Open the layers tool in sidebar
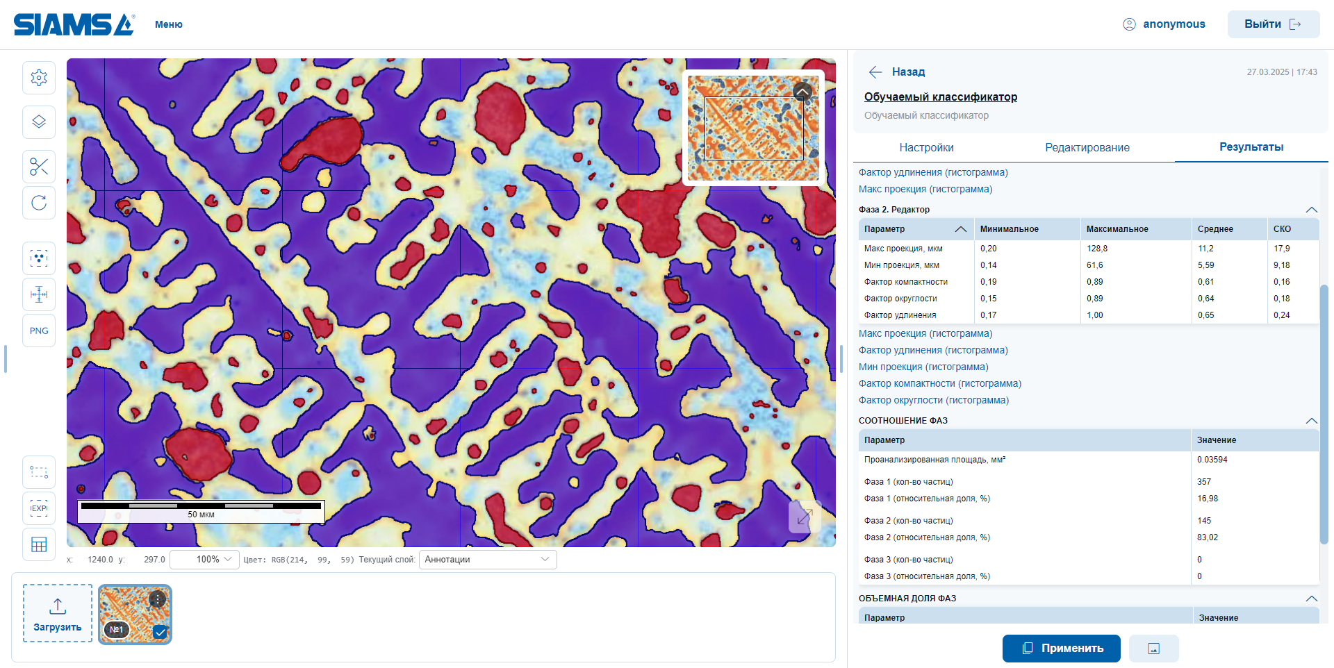The image size is (1334, 668). [39, 122]
